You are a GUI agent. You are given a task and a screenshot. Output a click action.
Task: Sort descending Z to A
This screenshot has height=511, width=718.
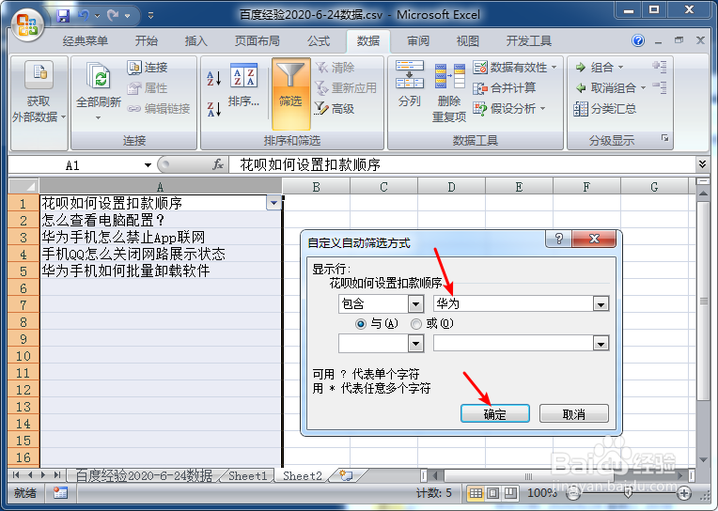click(x=214, y=109)
